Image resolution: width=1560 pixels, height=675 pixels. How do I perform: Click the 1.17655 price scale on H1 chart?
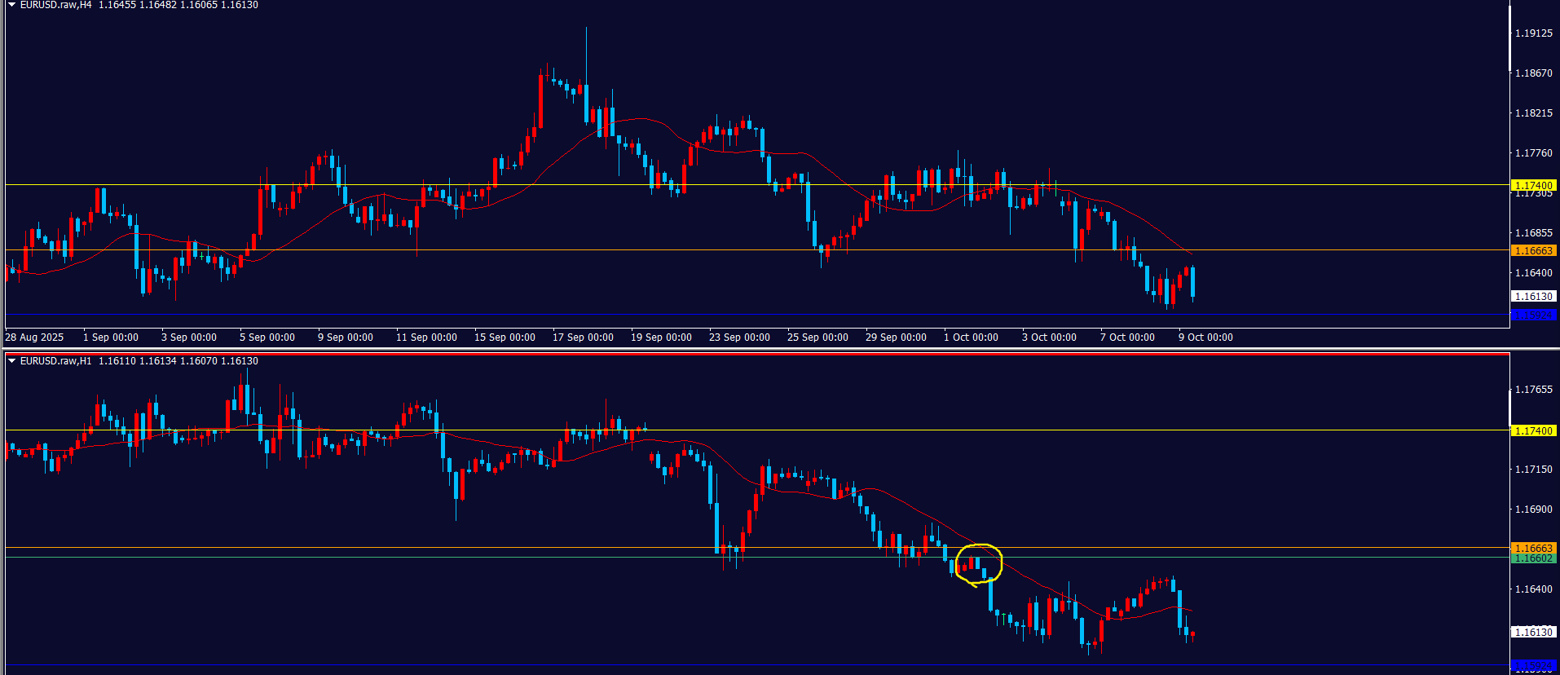(1533, 390)
